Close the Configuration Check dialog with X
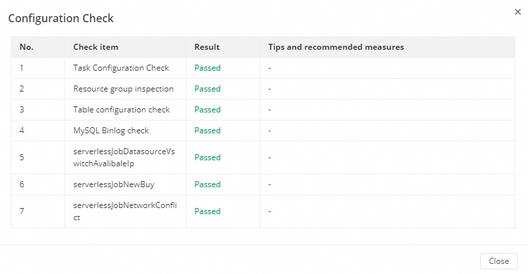 (517, 11)
